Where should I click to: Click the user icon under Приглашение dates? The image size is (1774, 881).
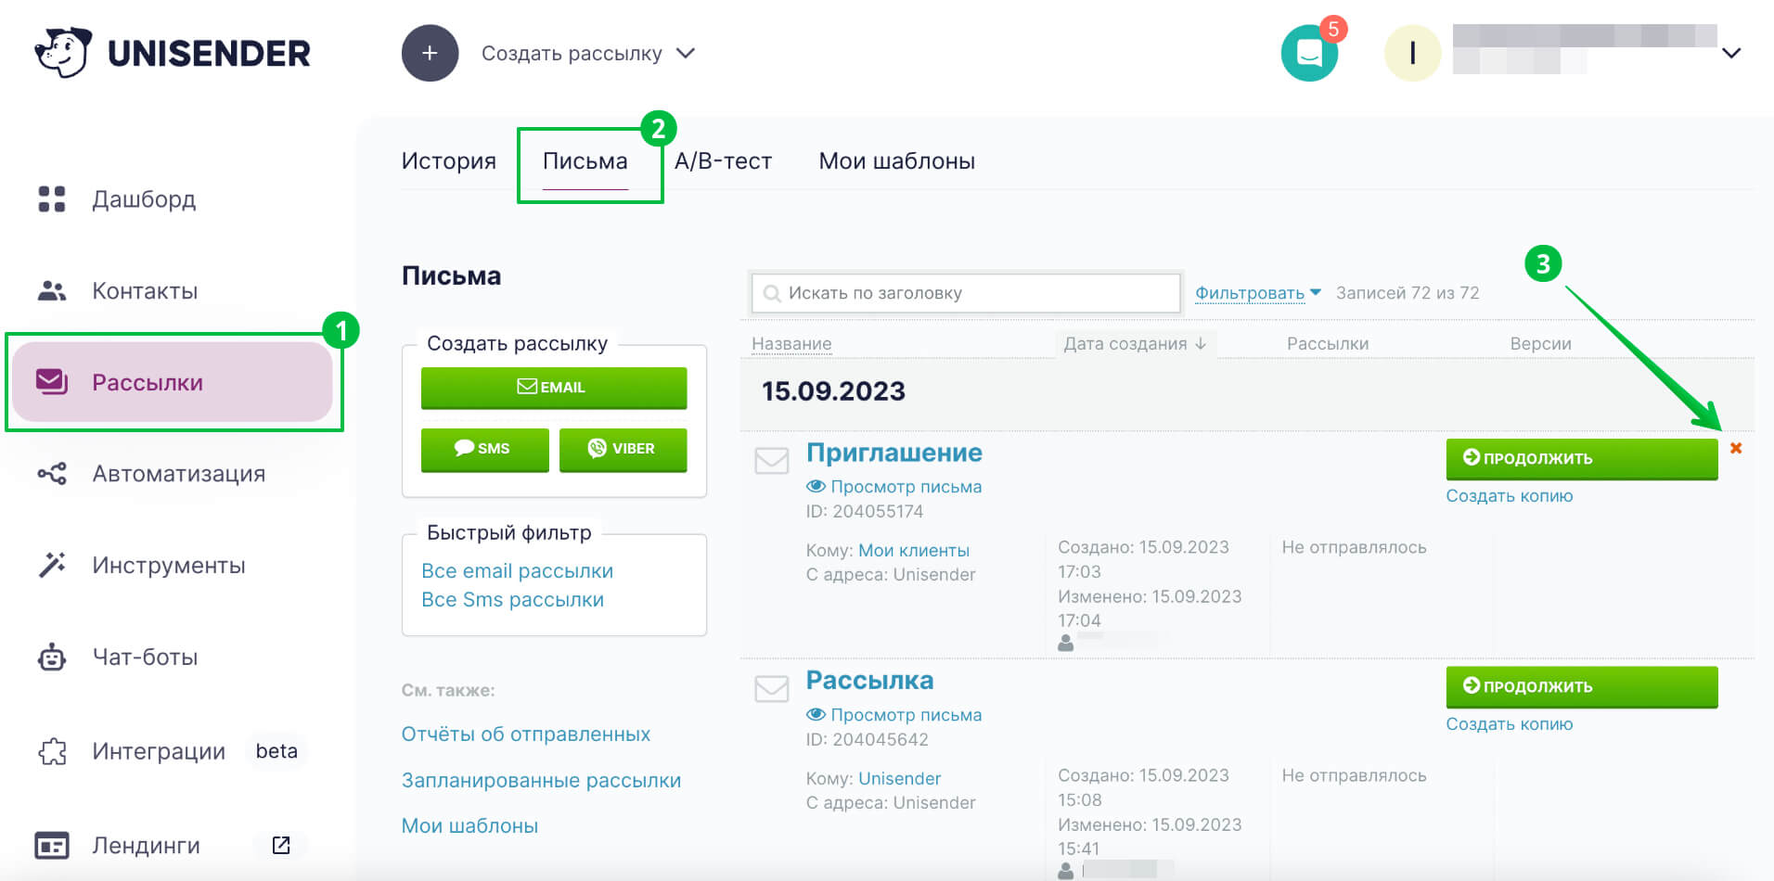[x=1065, y=643]
